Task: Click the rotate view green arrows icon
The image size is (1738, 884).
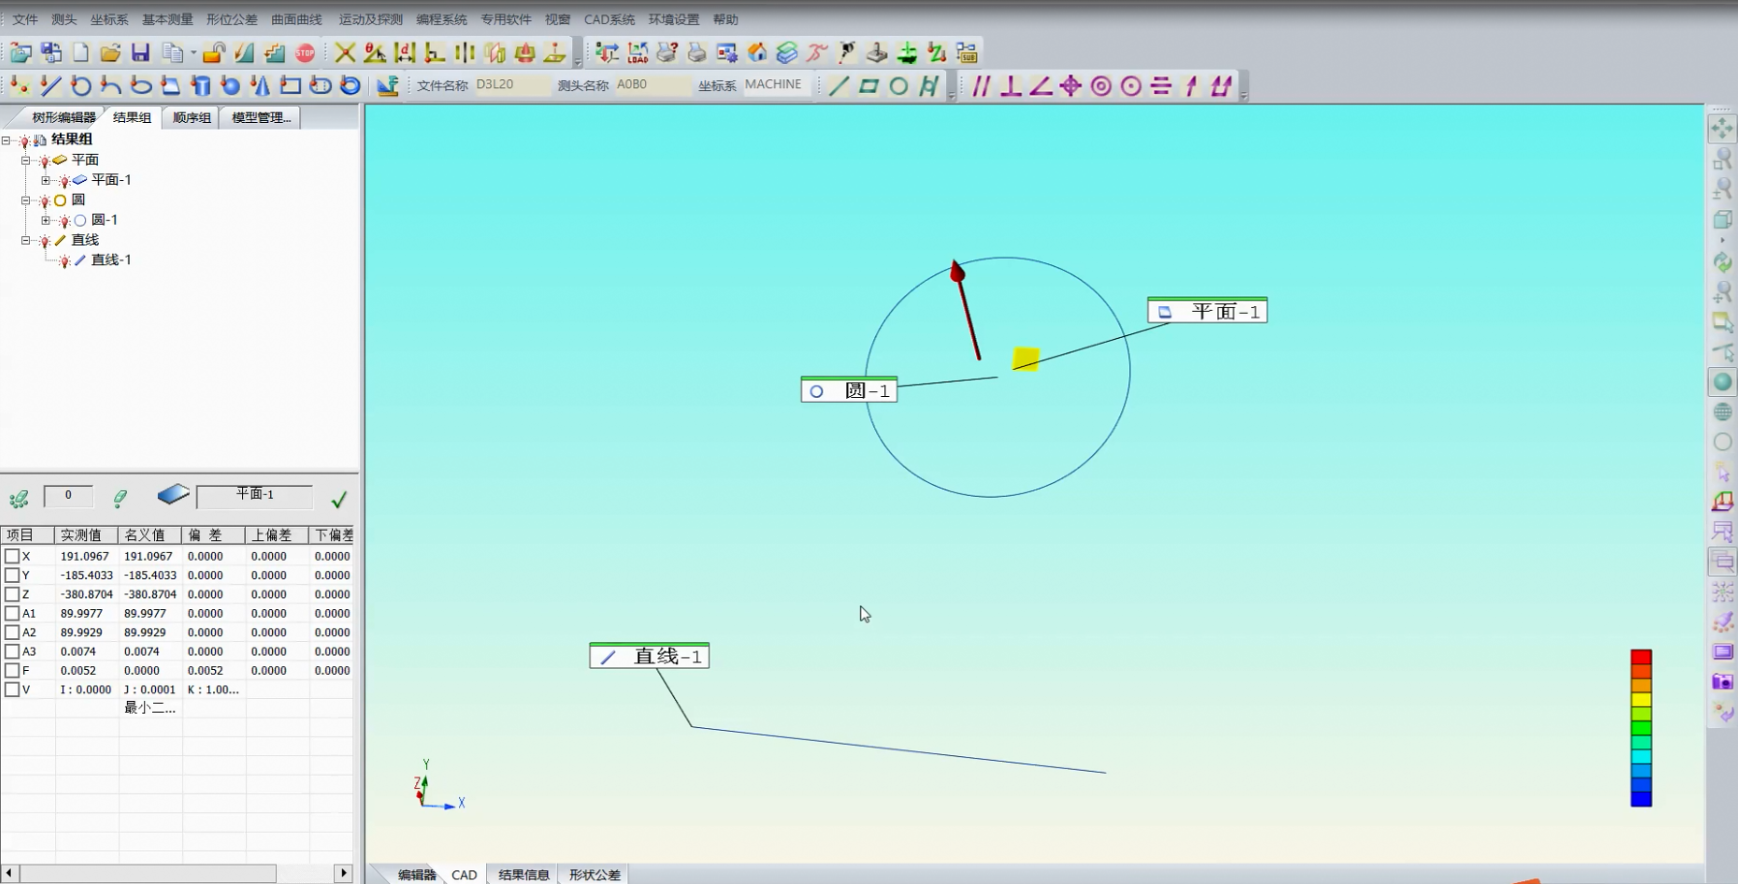Action: point(1722,262)
